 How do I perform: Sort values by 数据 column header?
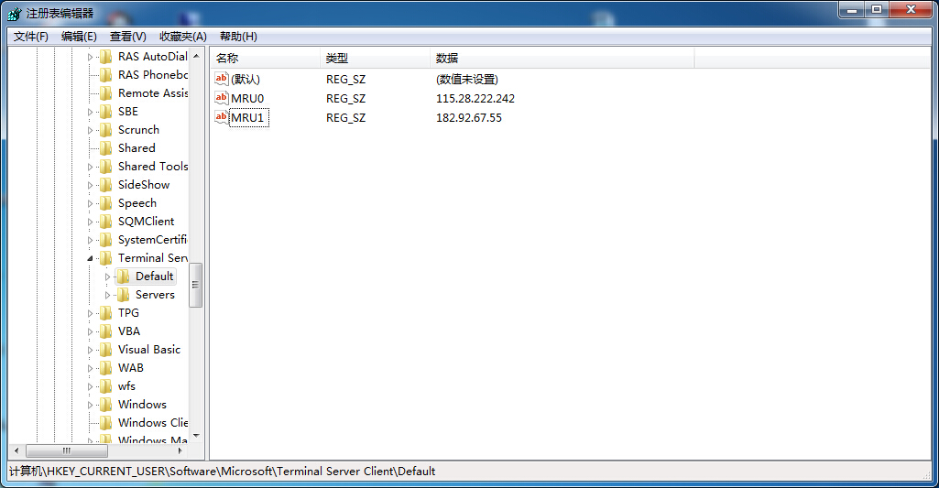[562, 58]
